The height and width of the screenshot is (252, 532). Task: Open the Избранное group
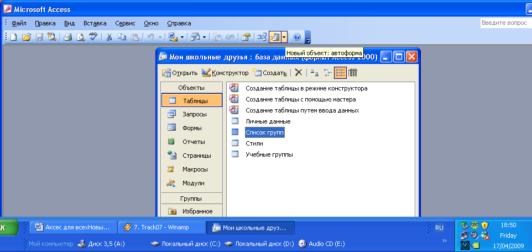[x=192, y=211]
